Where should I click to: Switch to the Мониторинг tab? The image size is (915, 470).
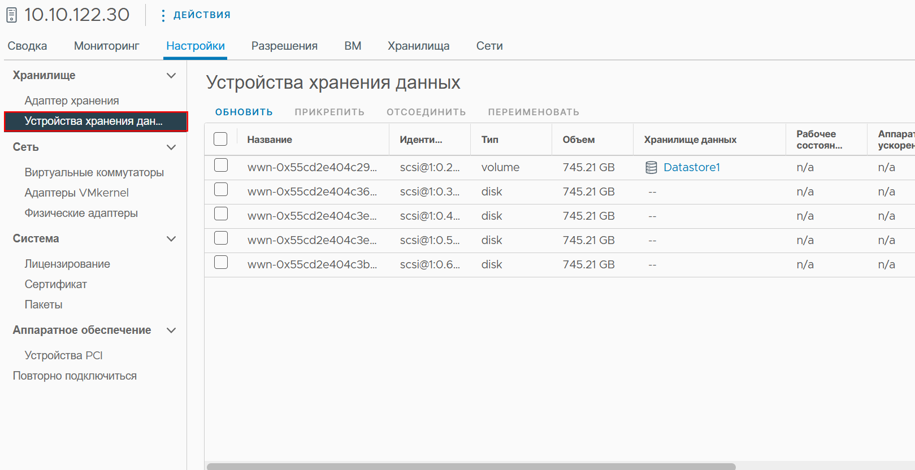pos(106,46)
